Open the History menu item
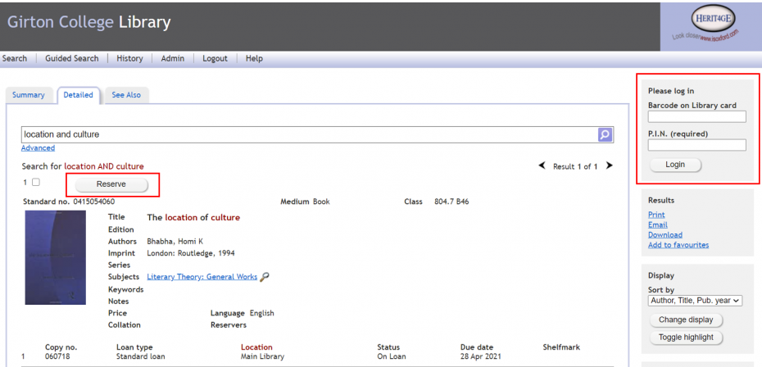 tap(129, 59)
